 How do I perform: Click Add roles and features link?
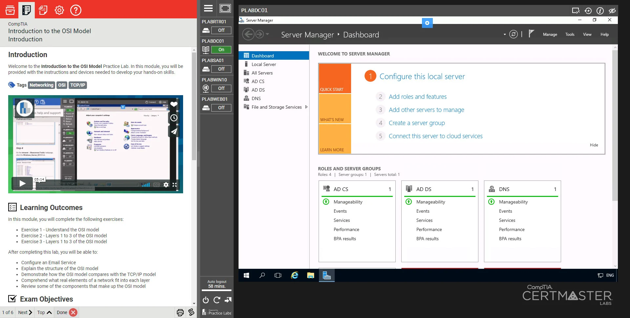418,97
